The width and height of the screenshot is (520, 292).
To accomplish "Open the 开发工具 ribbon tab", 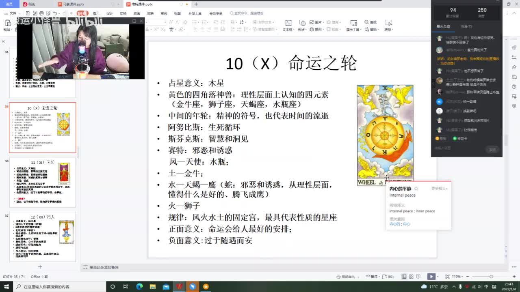I will (195, 13).
